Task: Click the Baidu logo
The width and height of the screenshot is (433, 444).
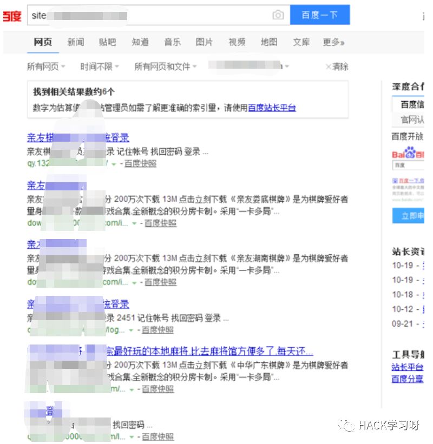Action: pyautogui.click(x=12, y=16)
